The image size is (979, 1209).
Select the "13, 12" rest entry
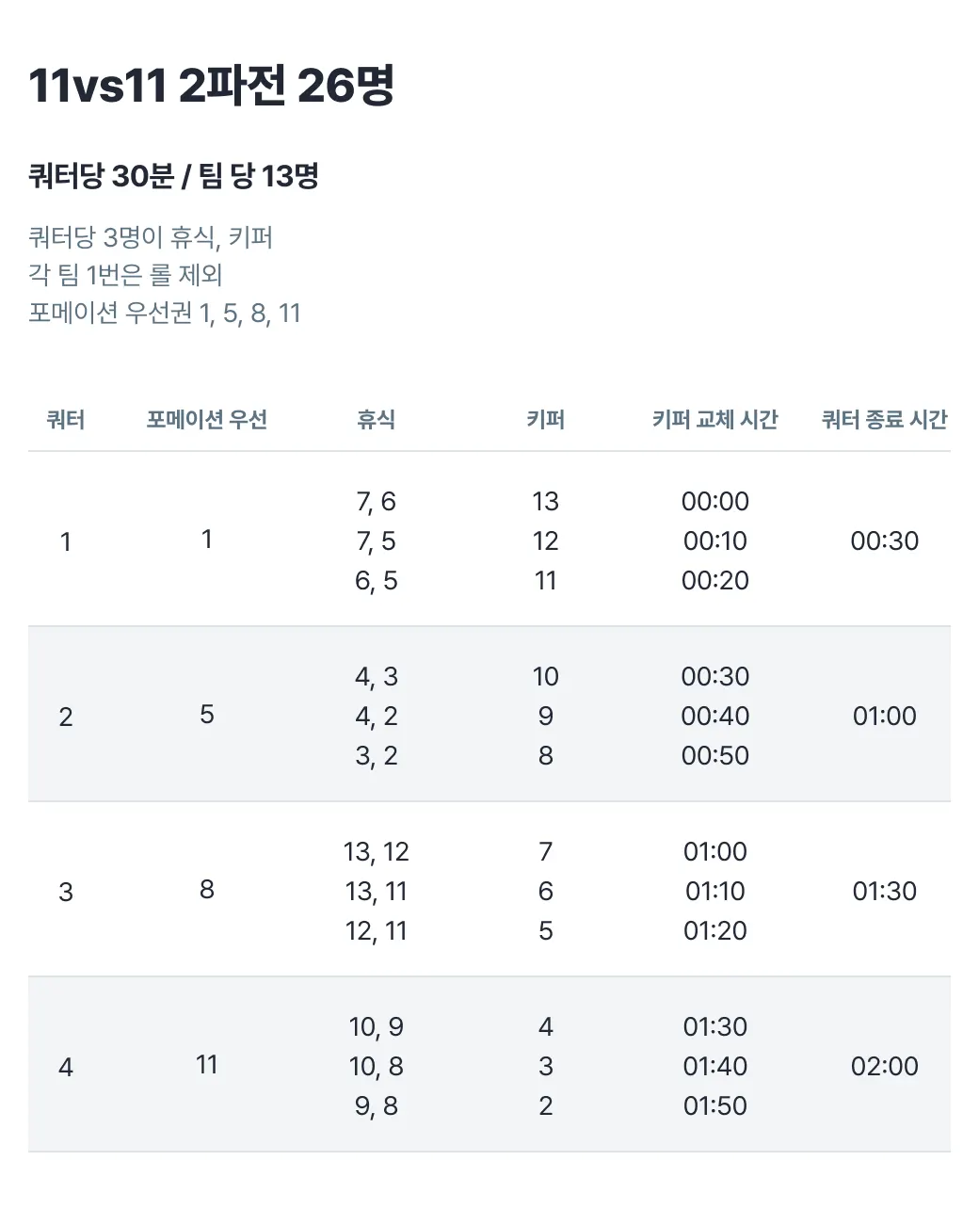click(377, 852)
